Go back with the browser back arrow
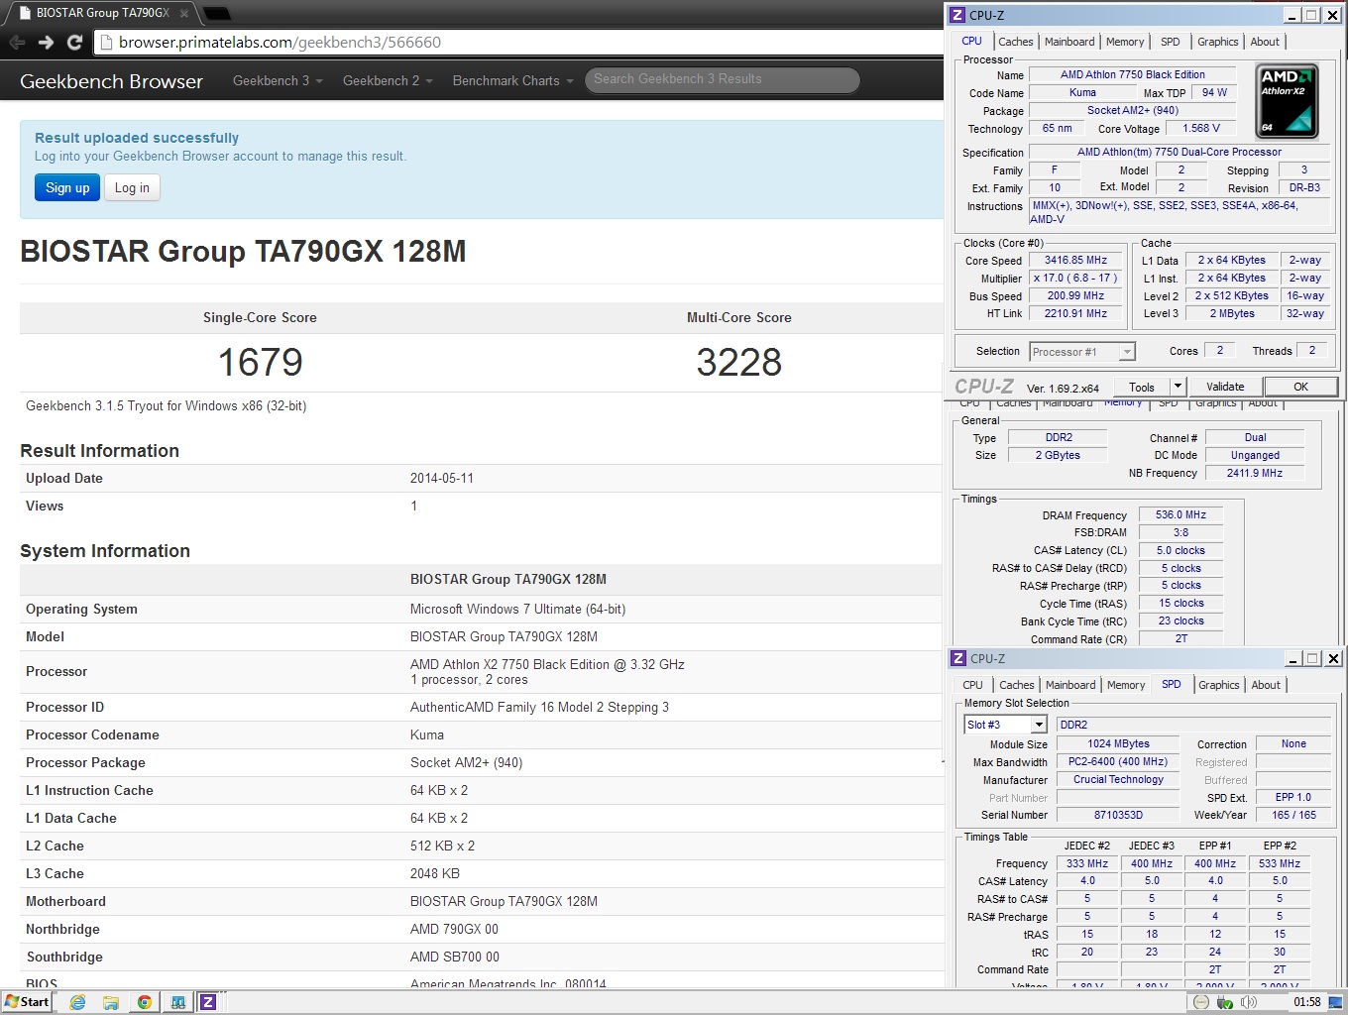Viewport: 1348px width, 1015px height. tap(17, 43)
